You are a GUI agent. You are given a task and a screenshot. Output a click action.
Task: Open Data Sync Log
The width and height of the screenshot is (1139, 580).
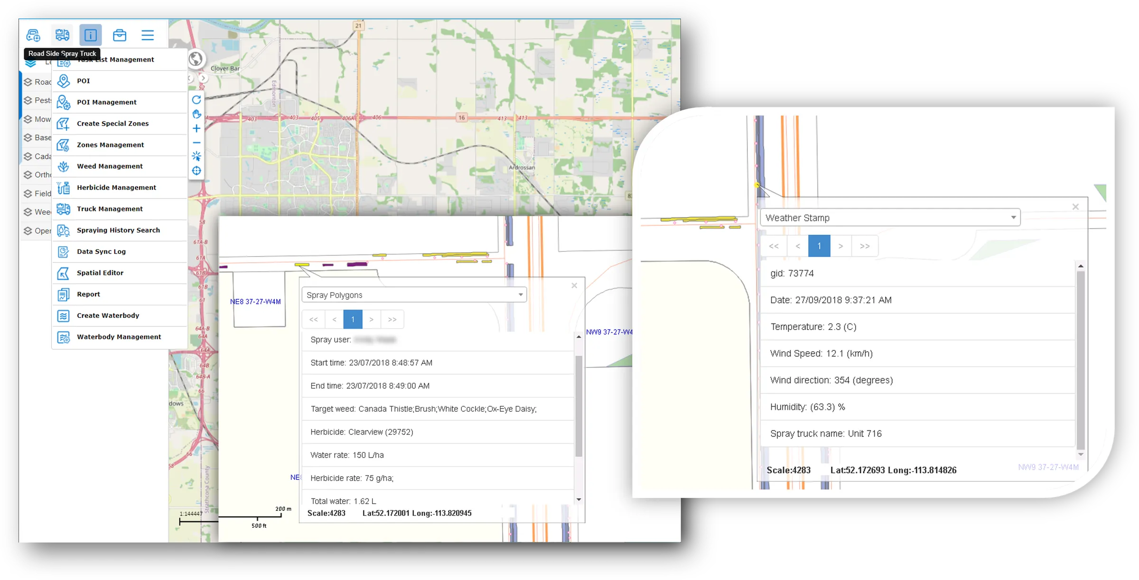pos(120,252)
